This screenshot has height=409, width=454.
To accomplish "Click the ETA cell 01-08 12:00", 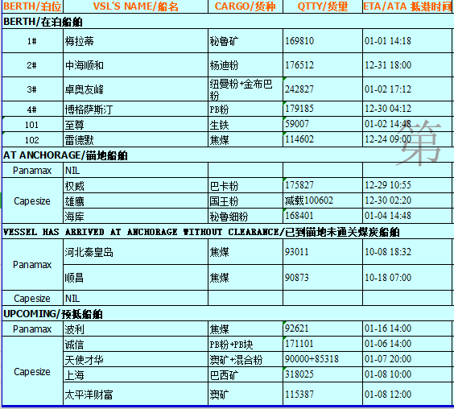I will click(x=407, y=394).
